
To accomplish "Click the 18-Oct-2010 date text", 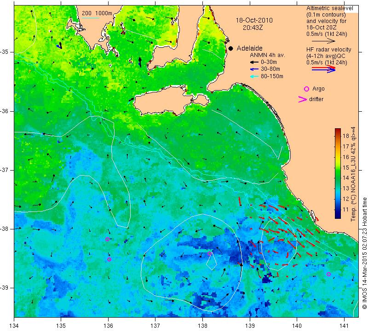I will tap(254, 20).
